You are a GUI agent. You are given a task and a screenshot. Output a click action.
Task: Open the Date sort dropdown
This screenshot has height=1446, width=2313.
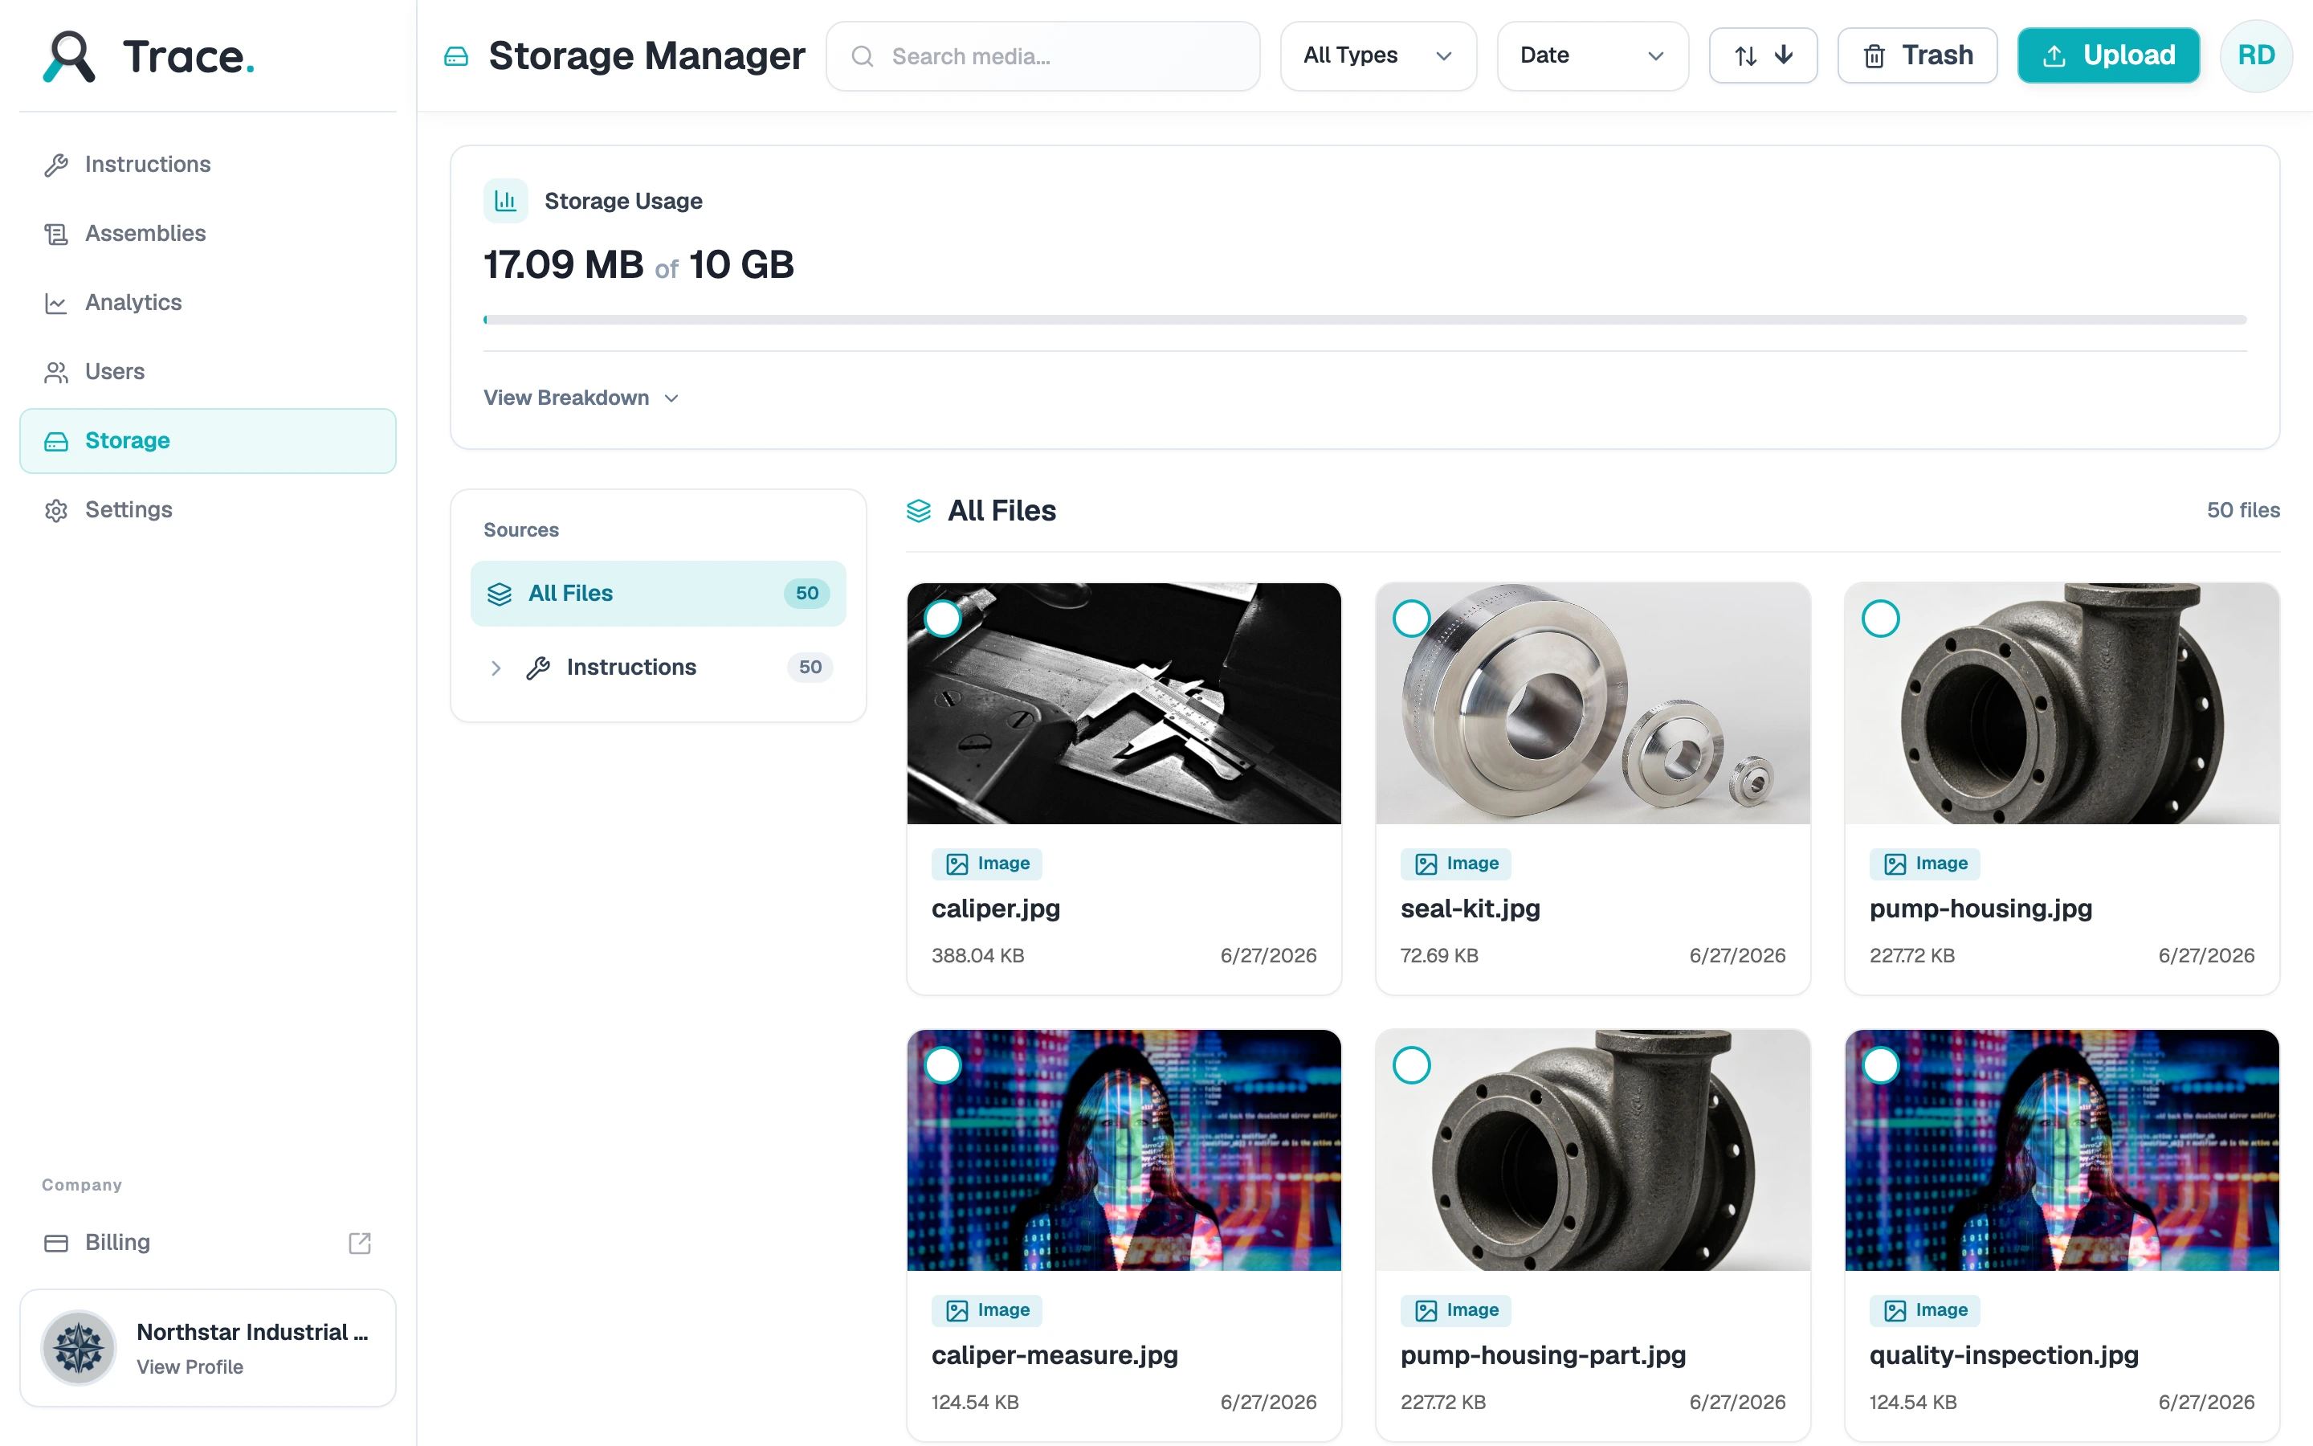1593,55
